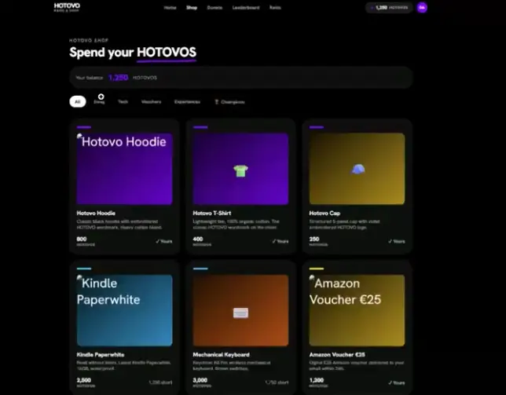The height and width of the screenshot is (395, 506).
Task: Click the HOTOVO SHOP label above heading
Action: pos(89,40)
